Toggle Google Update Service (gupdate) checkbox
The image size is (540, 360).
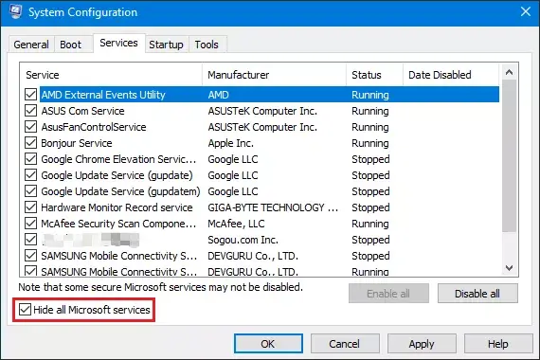30,175
